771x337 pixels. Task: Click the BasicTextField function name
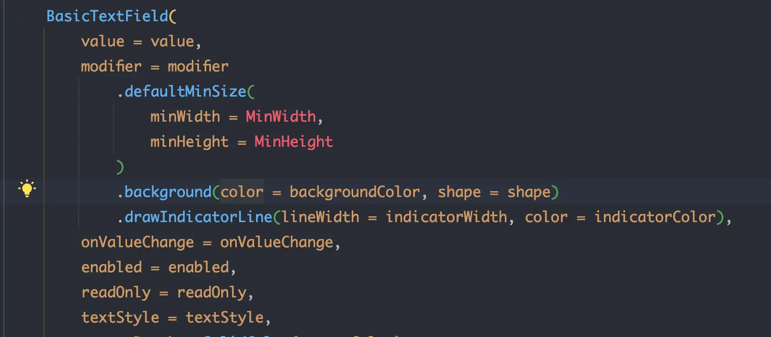click(107, 16)
